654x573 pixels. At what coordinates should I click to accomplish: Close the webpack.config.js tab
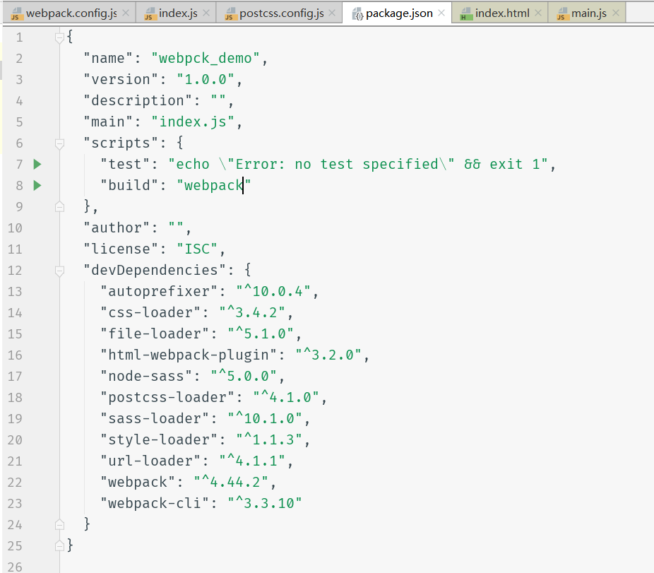click(126, 13)
